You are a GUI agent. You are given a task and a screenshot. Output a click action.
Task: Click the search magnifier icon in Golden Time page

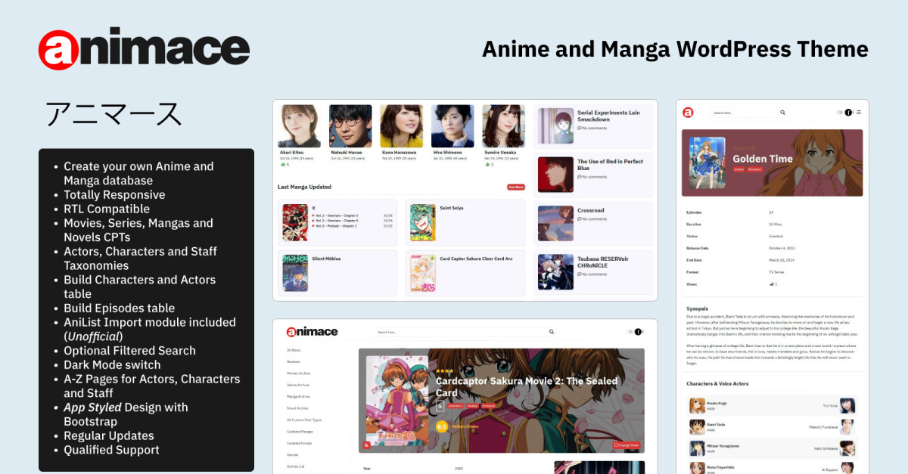[783, 113]
